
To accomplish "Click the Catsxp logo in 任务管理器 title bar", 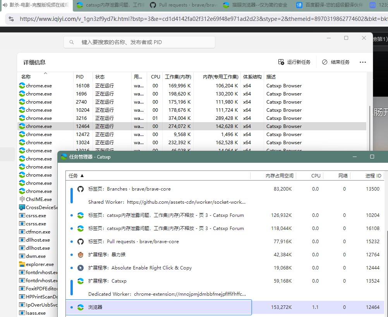I will pyautogui.click(x=64, y=157).
